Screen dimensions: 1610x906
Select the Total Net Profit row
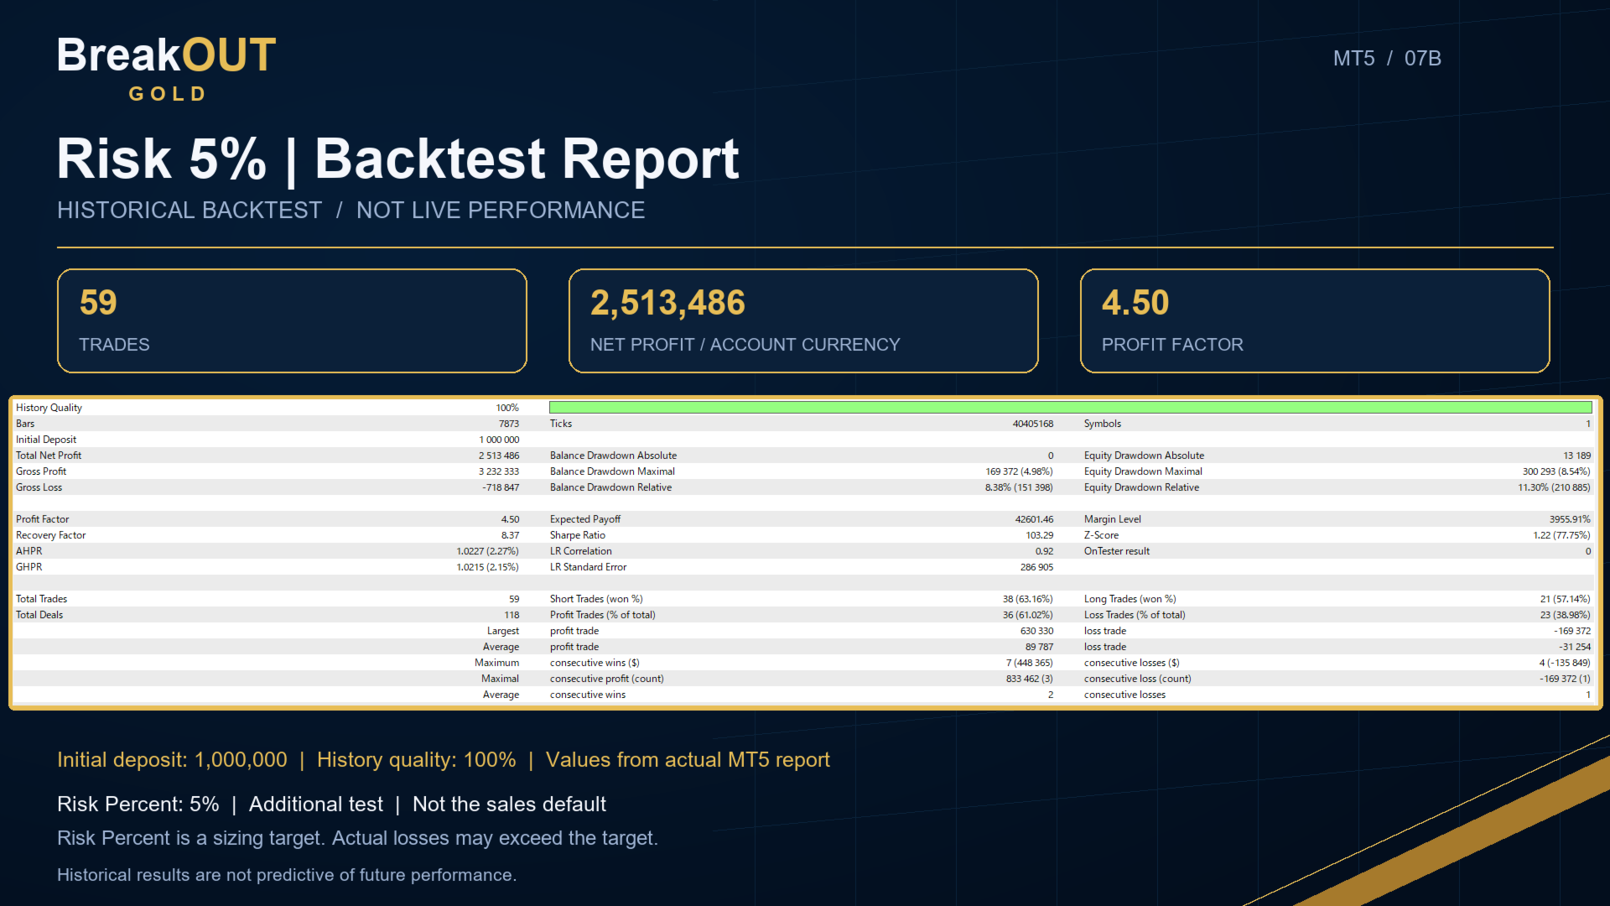pos(267,456)
